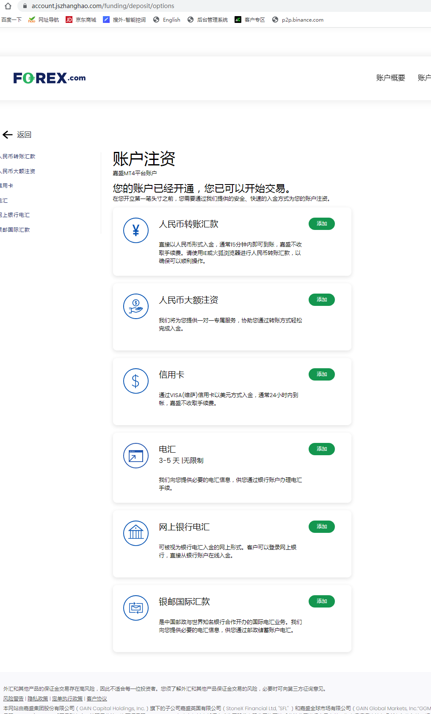The height and width of the screenshot is (714, 431).
Task: Click the bank building icon
Action: [136, 533]
